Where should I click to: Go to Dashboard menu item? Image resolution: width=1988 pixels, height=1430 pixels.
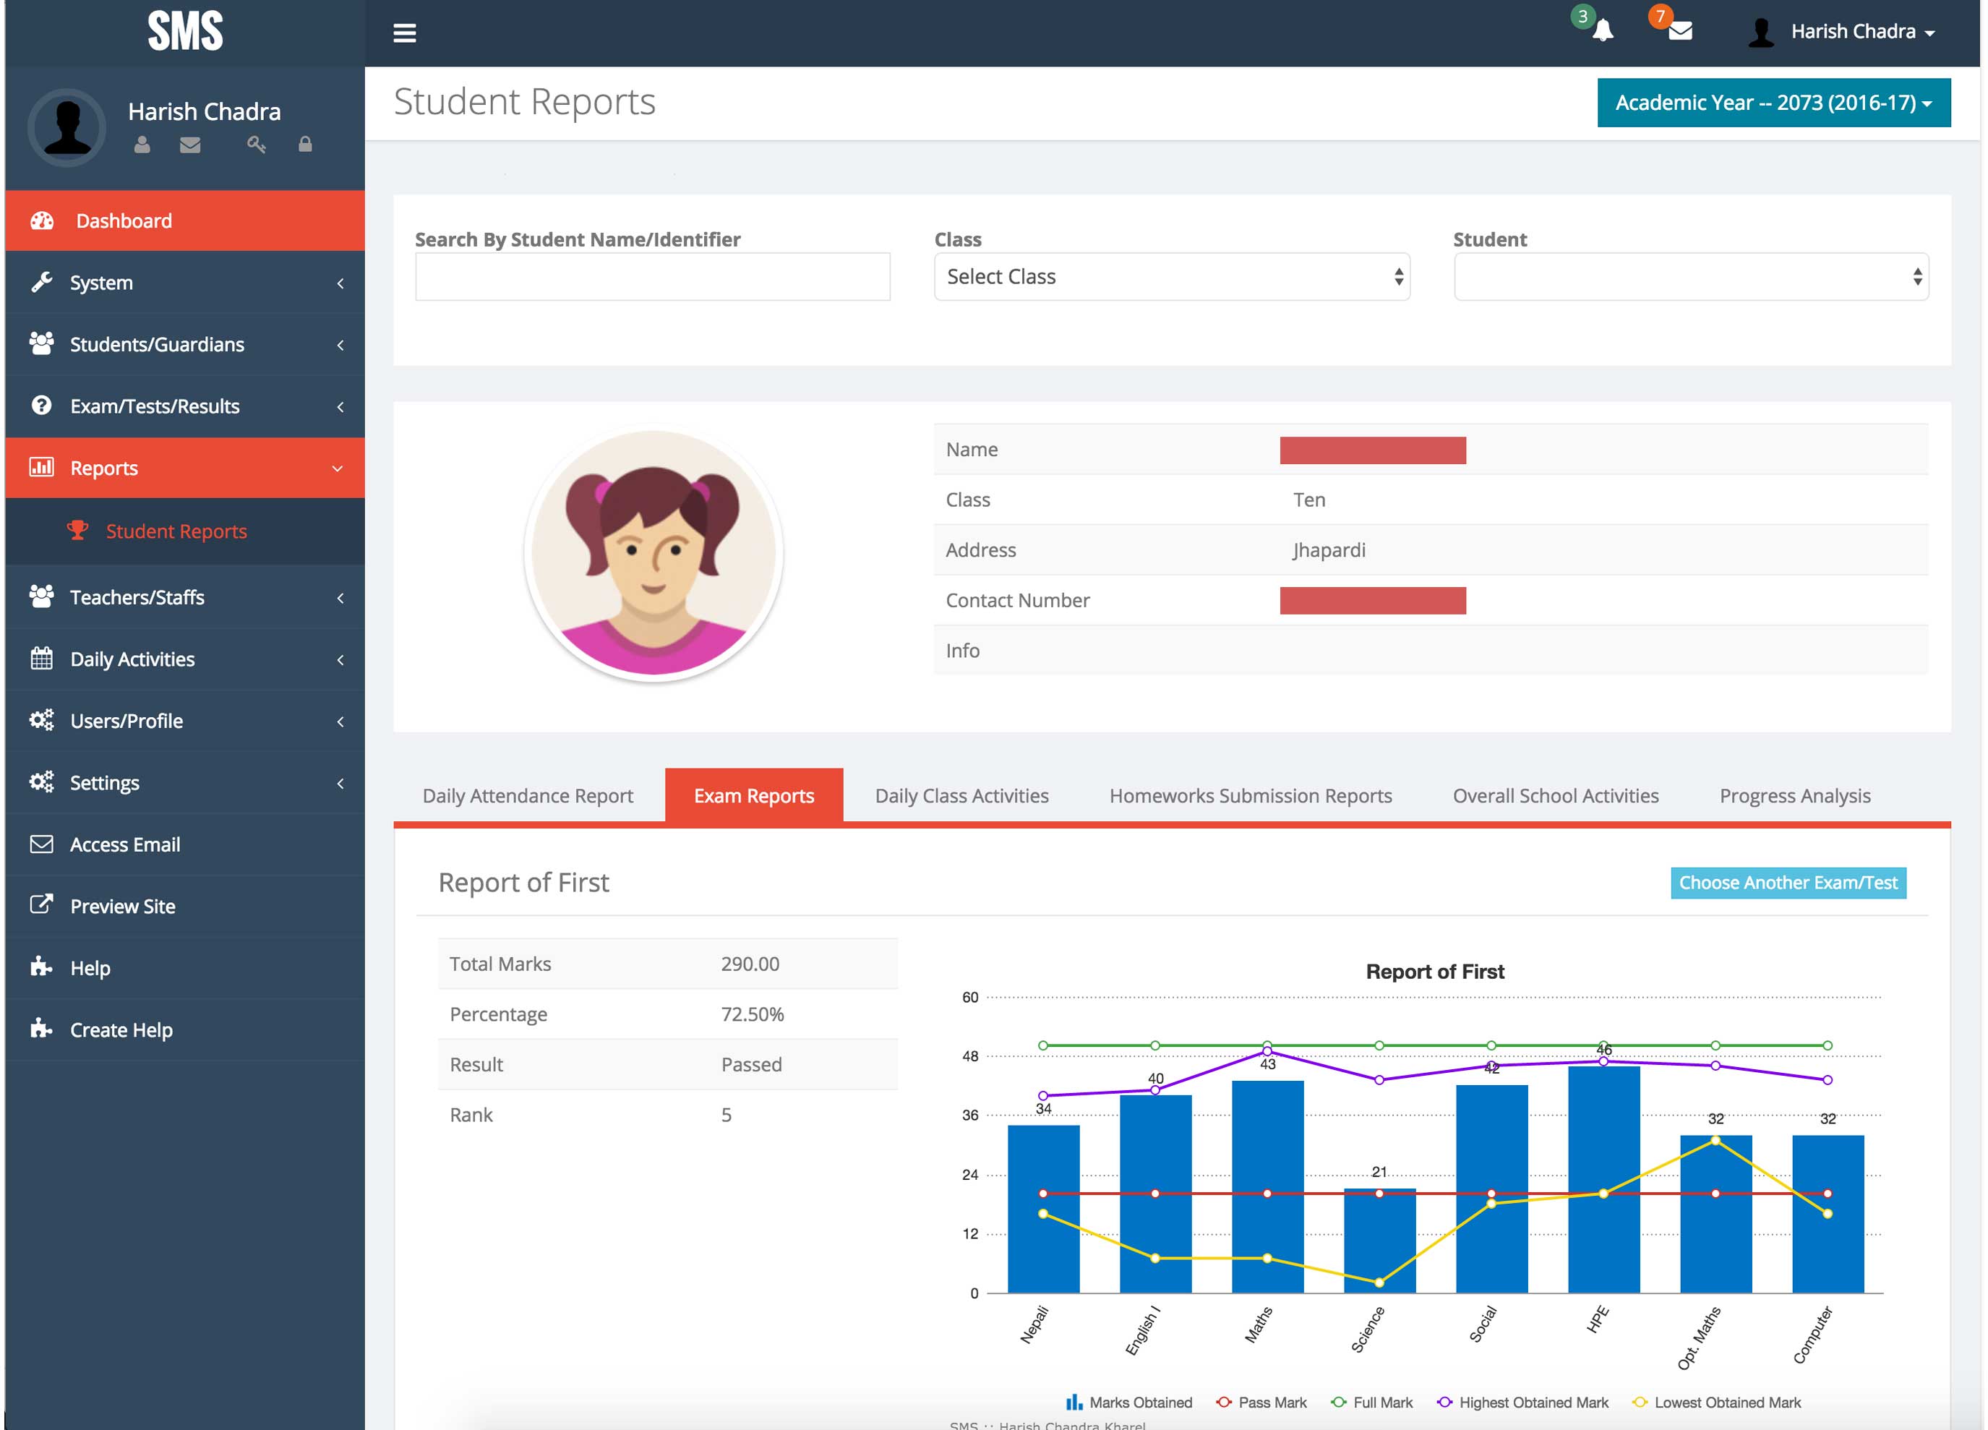coord(185,221)
